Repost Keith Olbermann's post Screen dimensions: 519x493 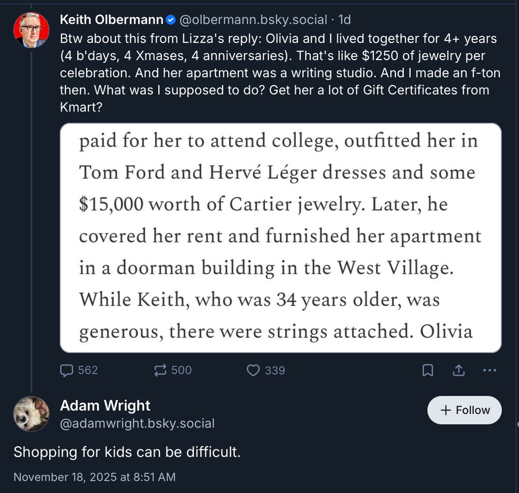pos(160,370)
